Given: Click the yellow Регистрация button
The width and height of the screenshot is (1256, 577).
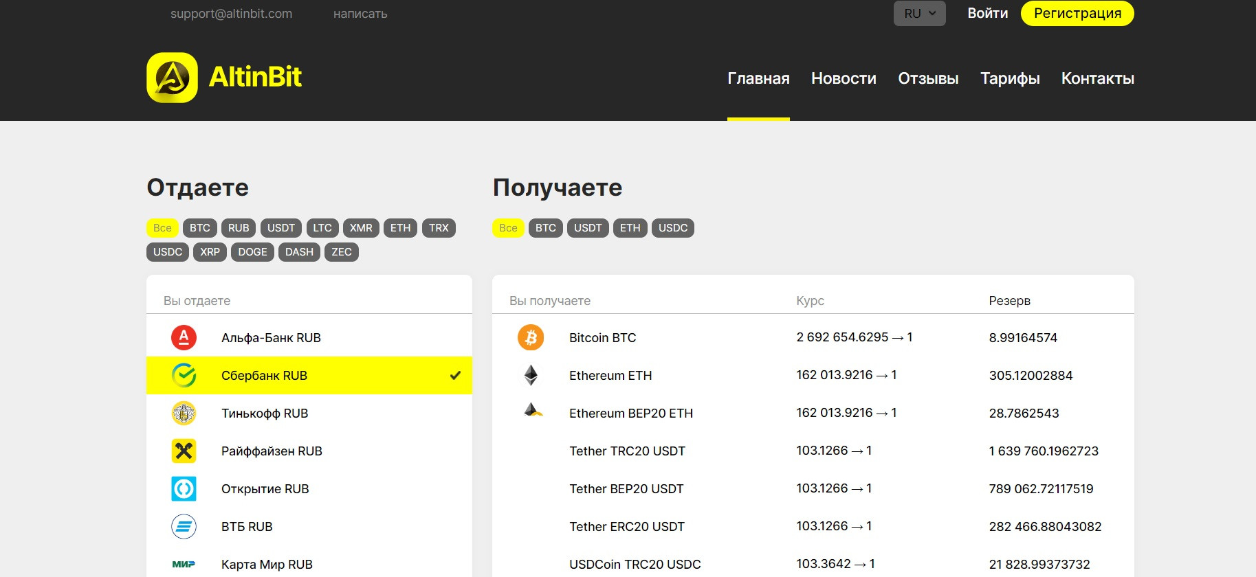Looking at the screenshot, I should [1077, 13].
